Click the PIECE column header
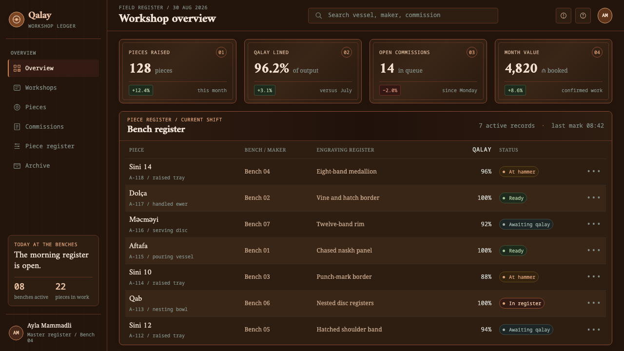Viewport: 624px width, 351px height. point(136,150)
